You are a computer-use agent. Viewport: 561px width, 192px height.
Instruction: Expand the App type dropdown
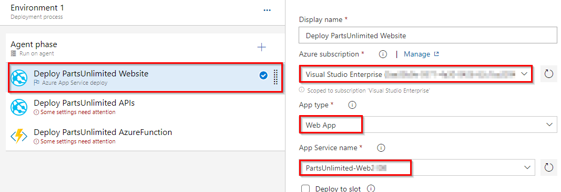click(x=549, y=125)
